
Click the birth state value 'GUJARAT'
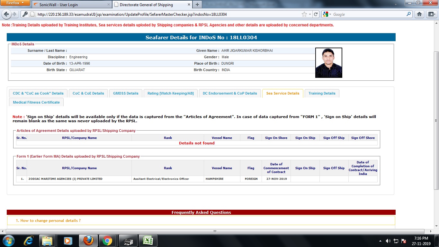coord(77,70)
